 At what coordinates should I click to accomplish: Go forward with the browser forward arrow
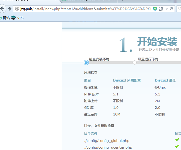point(10,9)
